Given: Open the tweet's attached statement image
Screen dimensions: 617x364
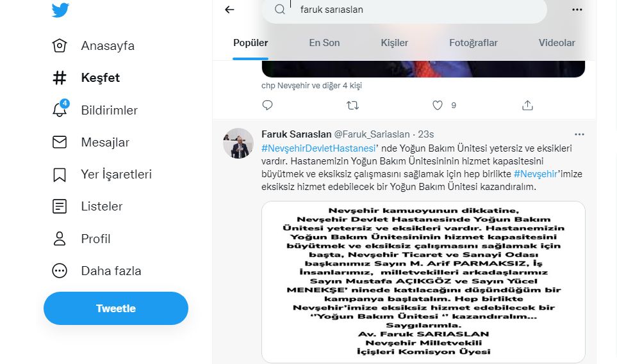Looking at the screenshot, I should pyautogui.click(x=423, y=281).
